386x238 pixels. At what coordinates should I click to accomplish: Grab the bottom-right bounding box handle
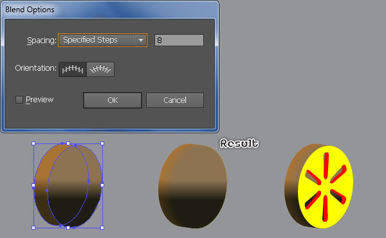coord(102,228)
